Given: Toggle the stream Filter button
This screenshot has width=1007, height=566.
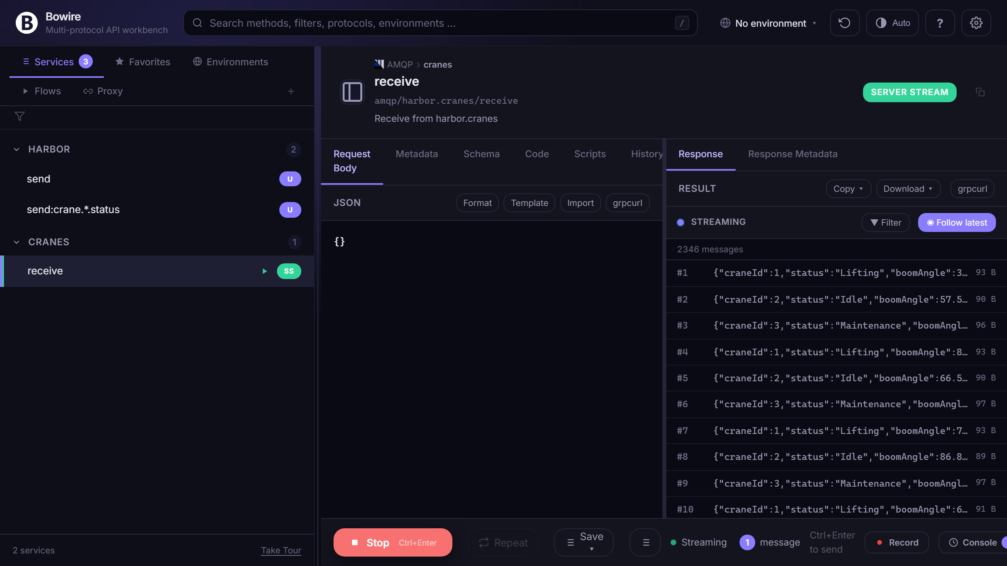Looking at the screenshot, I should 886,223.
